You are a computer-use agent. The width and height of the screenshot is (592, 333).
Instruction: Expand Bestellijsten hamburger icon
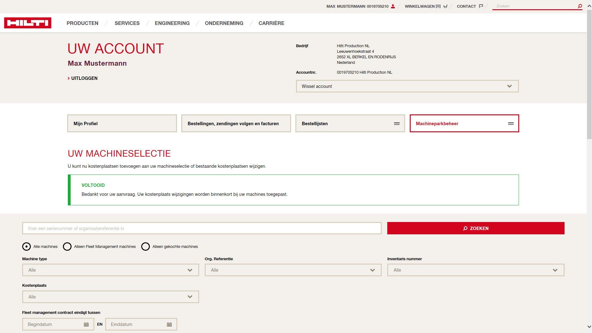[x=397, y=124]
